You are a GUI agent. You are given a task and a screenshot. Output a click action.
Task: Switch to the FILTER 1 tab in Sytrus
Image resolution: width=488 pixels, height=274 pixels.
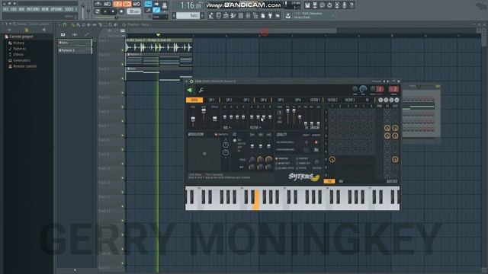click(315, 100)
